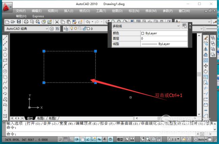Click the Save floppy disk icon
The width and height of the screenshot is (219, 144).
tap(19, 22)
